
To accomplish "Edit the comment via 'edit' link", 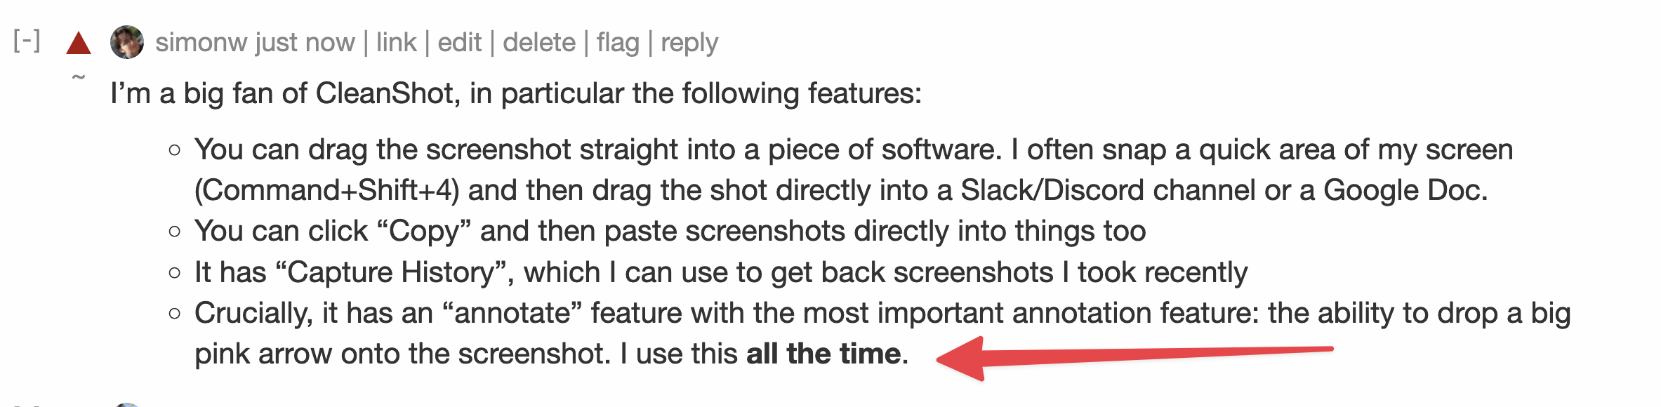I will [x=459, y=42].
